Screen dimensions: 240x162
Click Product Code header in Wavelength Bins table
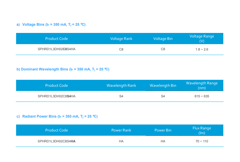pos(57,86)
